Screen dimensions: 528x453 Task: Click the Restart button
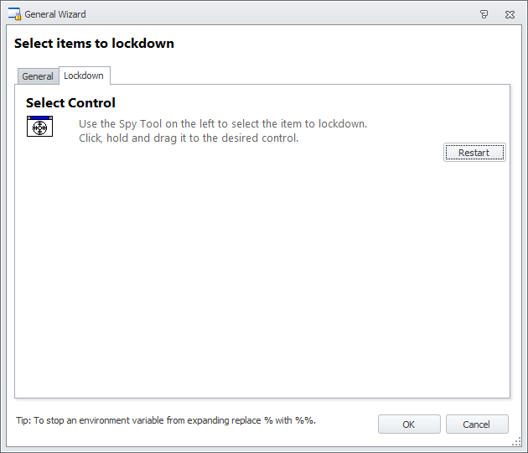[474, 153]
